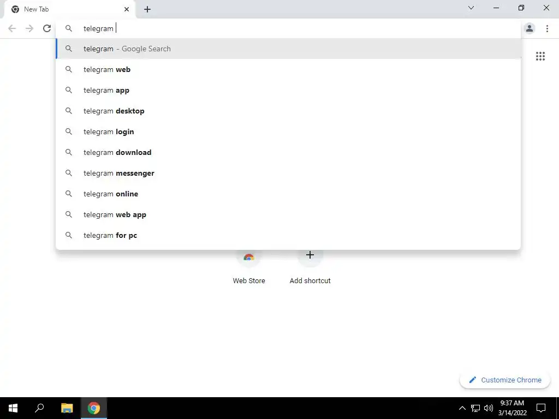Image resolution: width=559 pixels, height=419 pixels.
Task: Open the clock showing 9:37 AM
Action: coord(512,408)
